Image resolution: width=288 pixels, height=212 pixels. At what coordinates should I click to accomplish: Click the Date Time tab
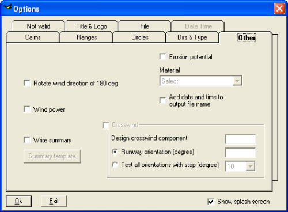pyautogui.click(x=198, y=26)
